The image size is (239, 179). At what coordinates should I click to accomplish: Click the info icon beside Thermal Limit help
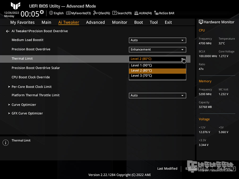6,143
